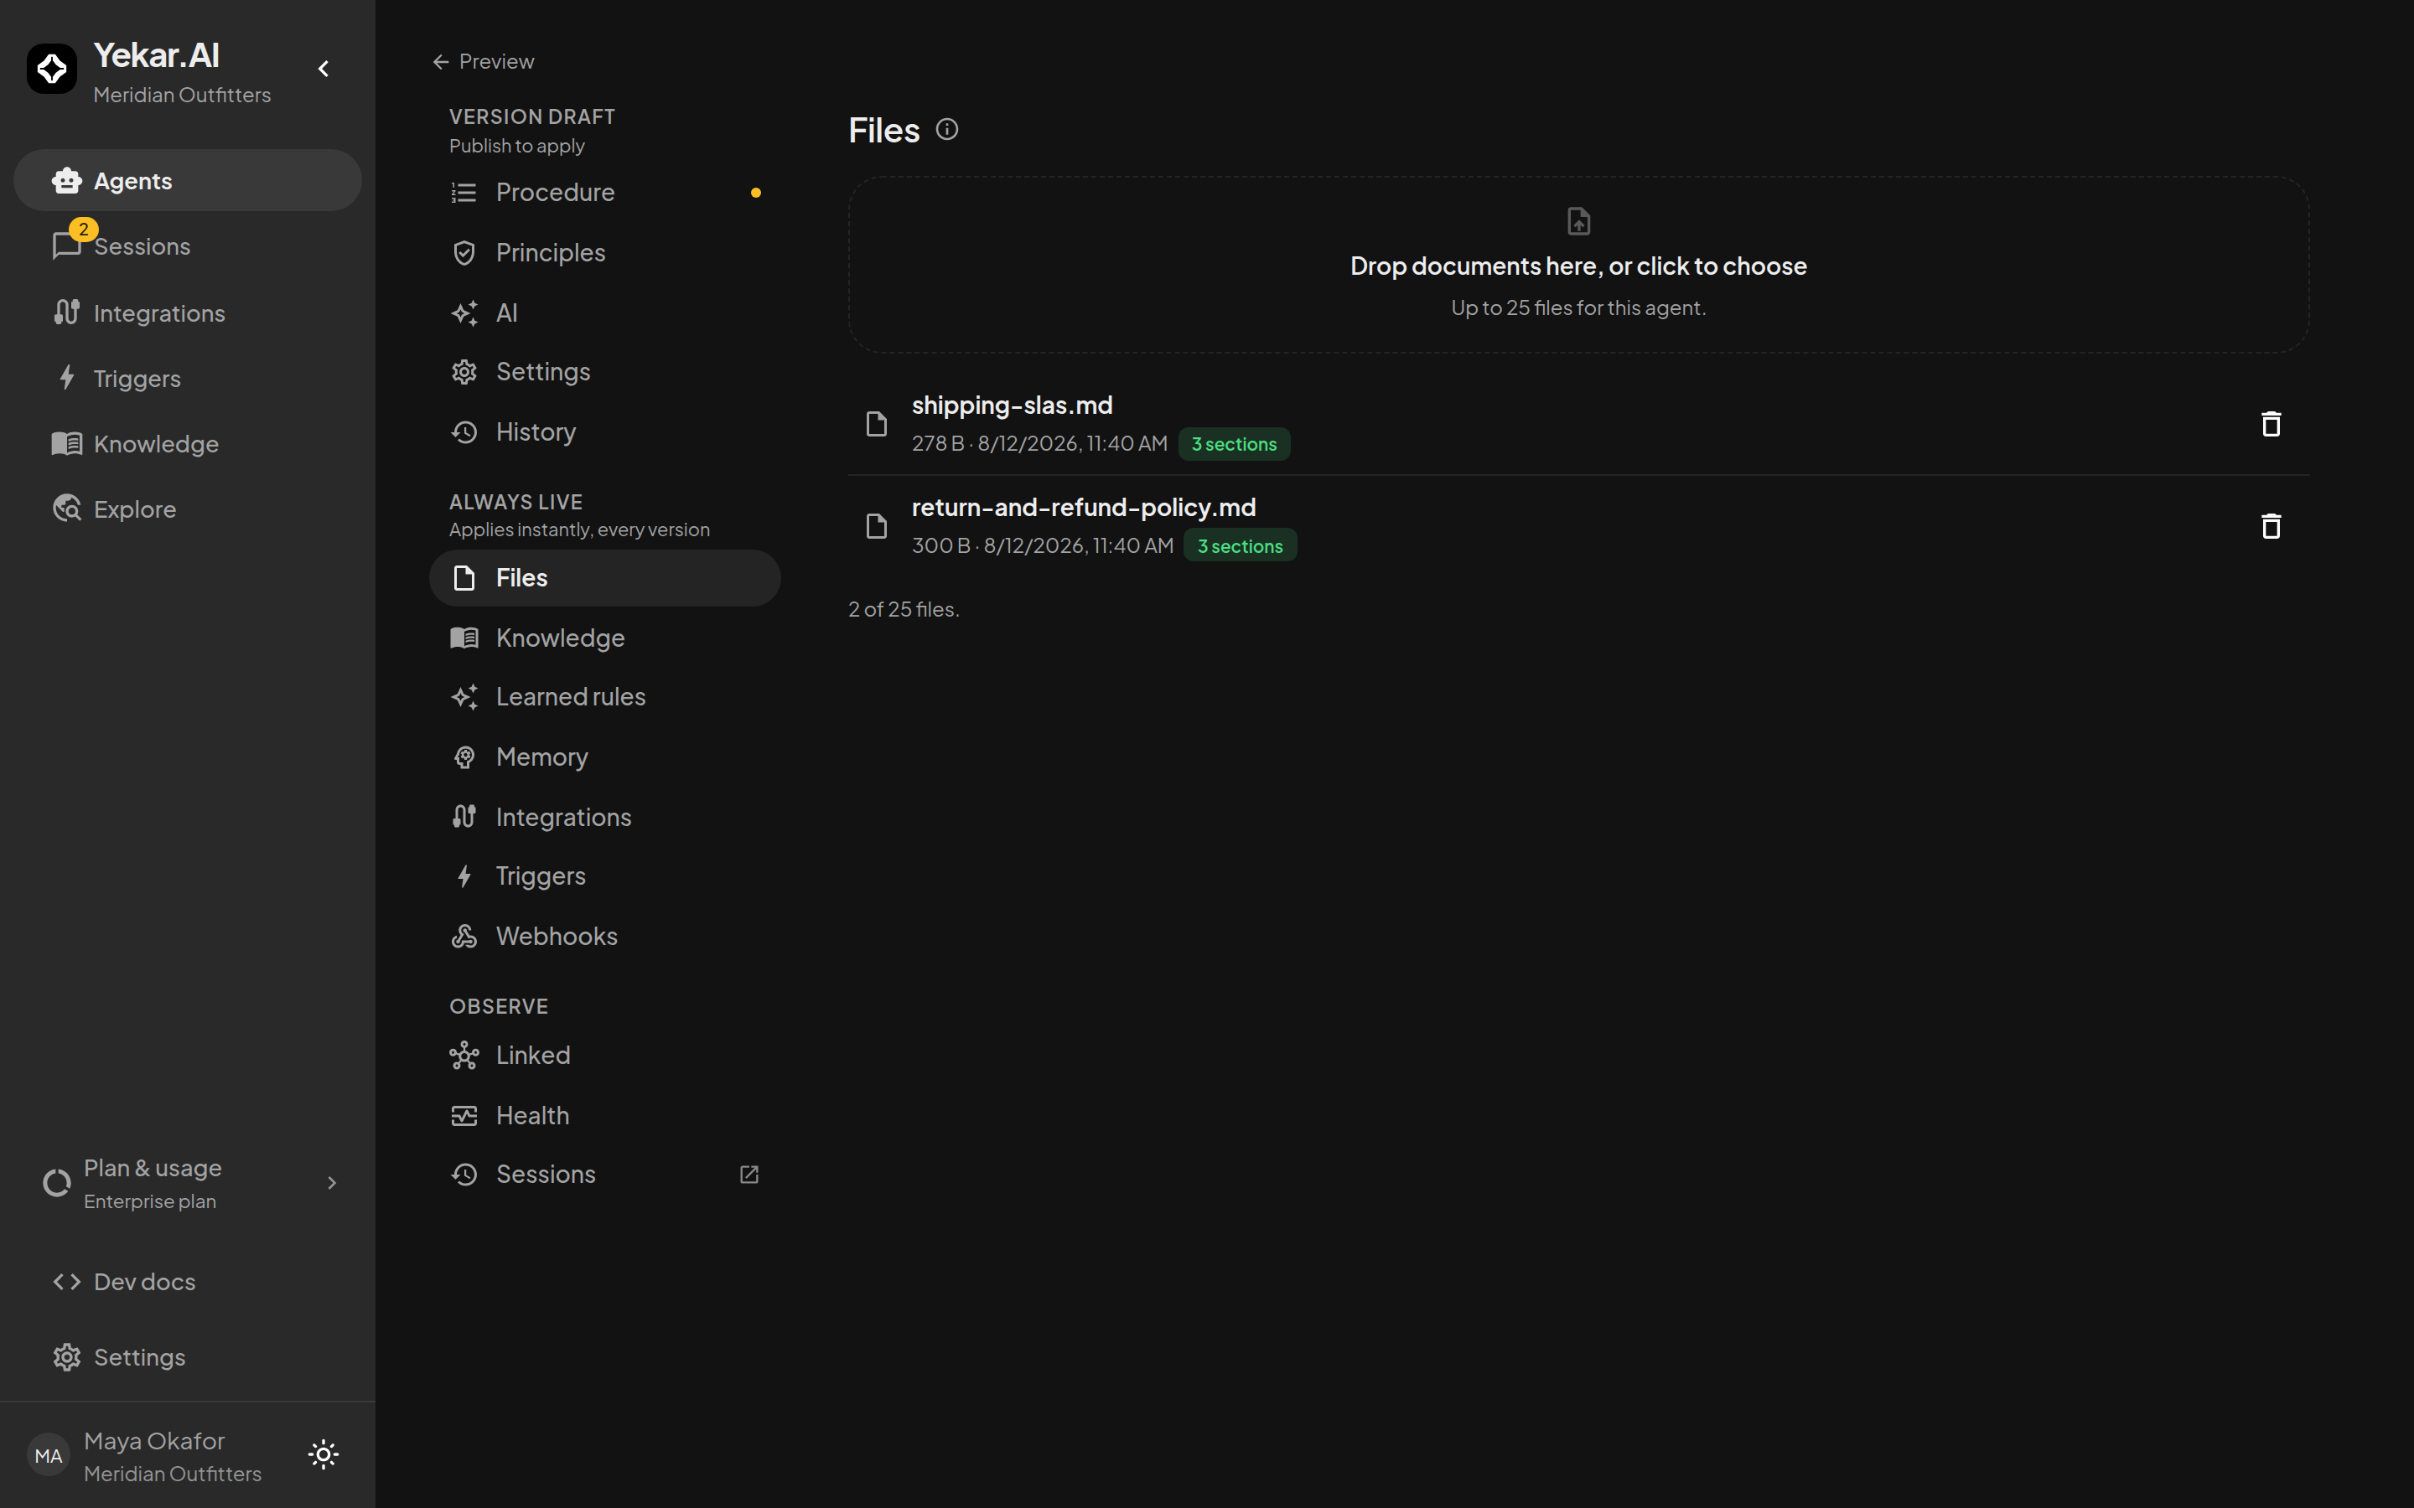Viewport: 2414px width, 1508px height.
Task: Click the Yekar.AI logo icon
Action: tap(52, 69)
